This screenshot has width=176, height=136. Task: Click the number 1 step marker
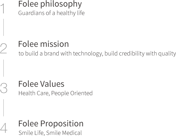coord(3,9)
